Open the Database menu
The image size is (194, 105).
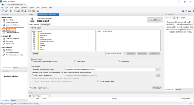(x=24, y=7)
